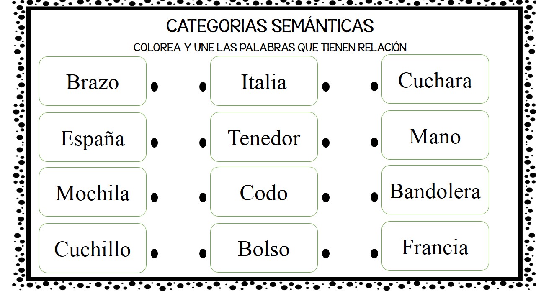Click the dot right of Brazo
This screenshot has height=301, width=536.
155,87
